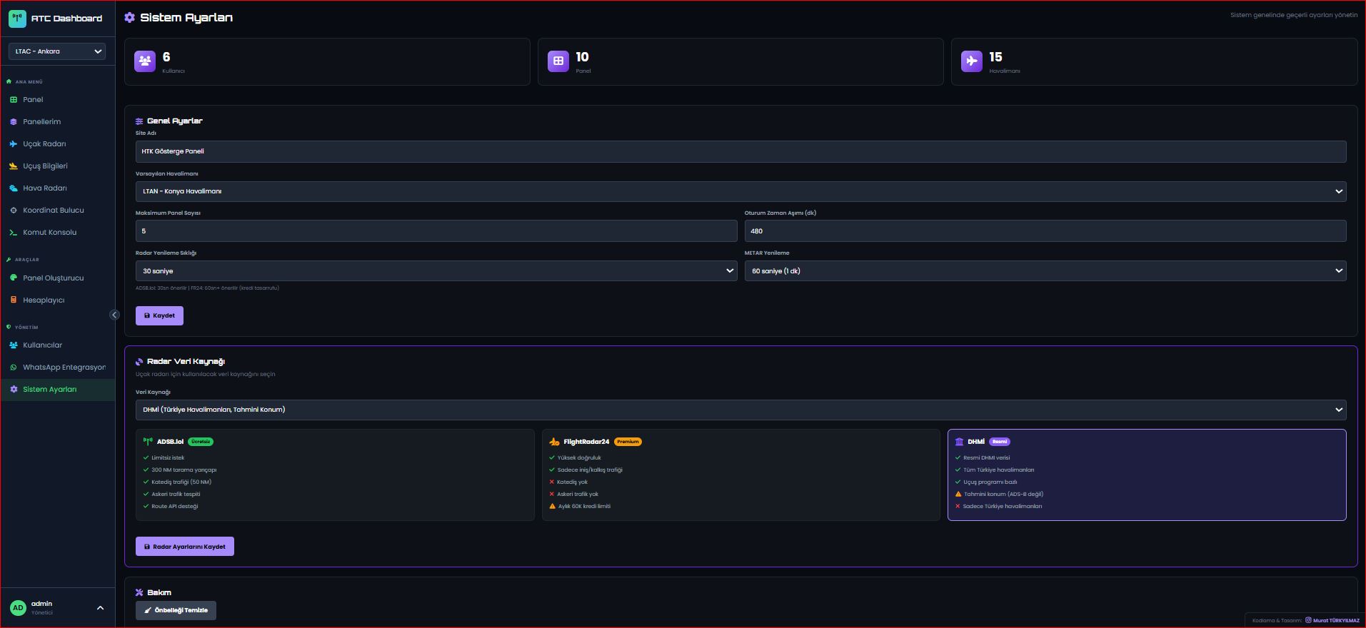This screenshot has width=1366, height=628.
Task: Open WhatsApp Entegrasyon menu item
Action: pos(57,368)
